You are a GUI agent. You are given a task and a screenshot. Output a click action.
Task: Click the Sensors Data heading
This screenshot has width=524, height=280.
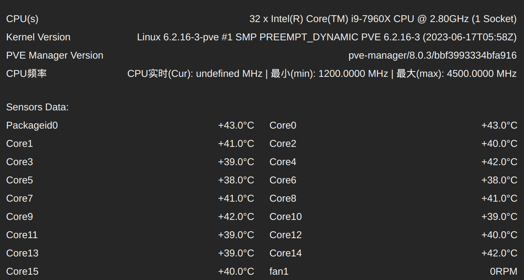pyautogui.click(x=37, y=107)
